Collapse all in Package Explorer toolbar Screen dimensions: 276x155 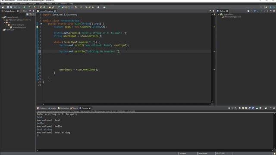point(27,14)
